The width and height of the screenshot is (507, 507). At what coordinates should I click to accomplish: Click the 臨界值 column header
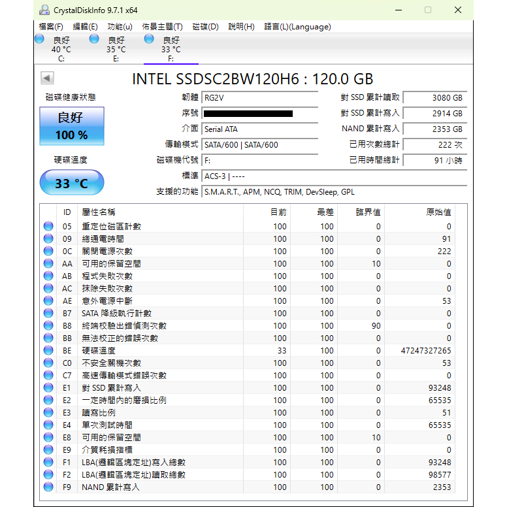361,212
